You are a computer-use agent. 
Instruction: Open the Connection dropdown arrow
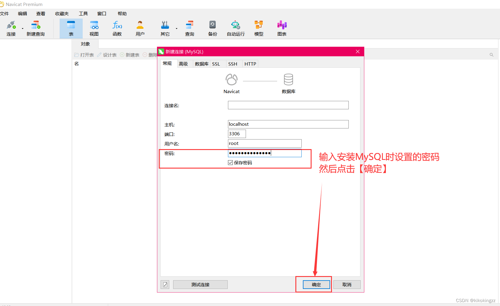(x=22, y=29)
